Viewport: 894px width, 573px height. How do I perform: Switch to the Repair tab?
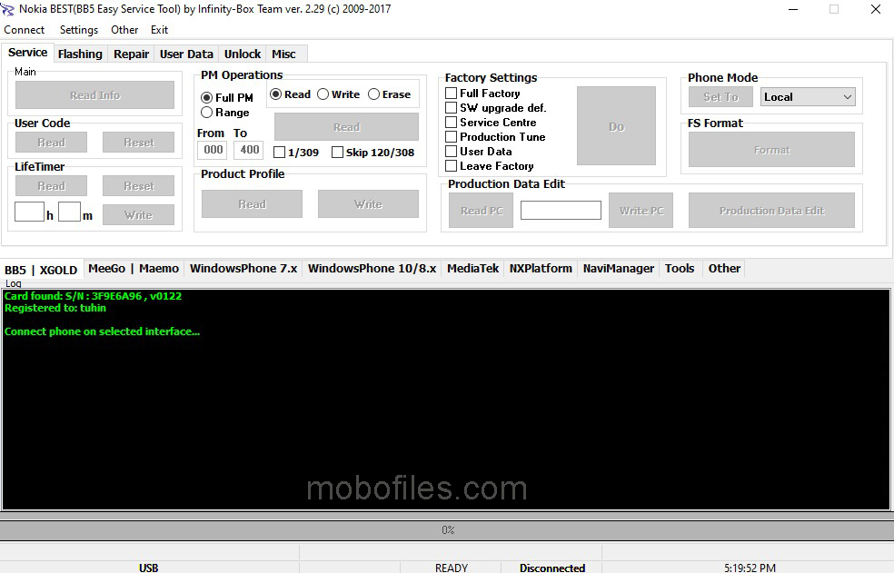coord(131,54)
